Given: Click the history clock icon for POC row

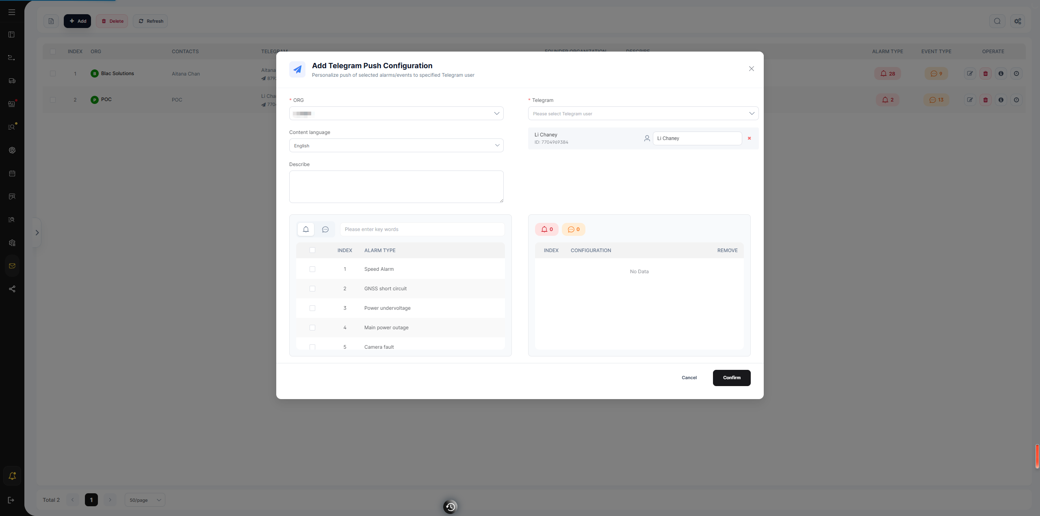Looking at the screenshot, I should click(1016, 100).
